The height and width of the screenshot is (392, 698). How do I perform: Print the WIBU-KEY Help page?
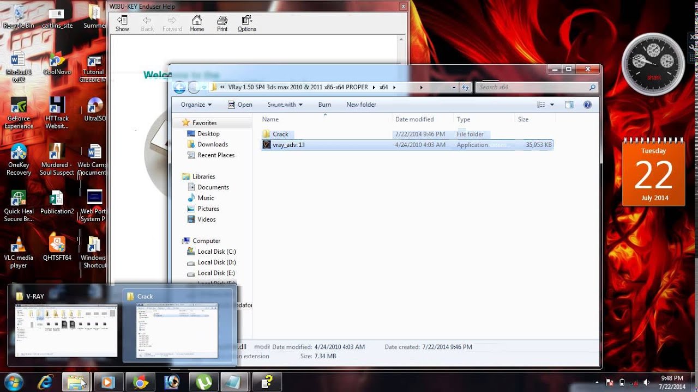pos(222,23)
